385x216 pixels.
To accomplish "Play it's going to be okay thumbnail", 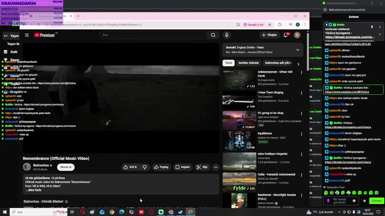I will [239, 120].
